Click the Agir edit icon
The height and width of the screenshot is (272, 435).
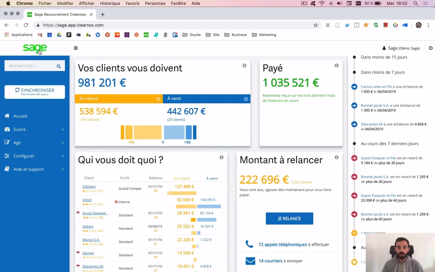coord(7,142)
